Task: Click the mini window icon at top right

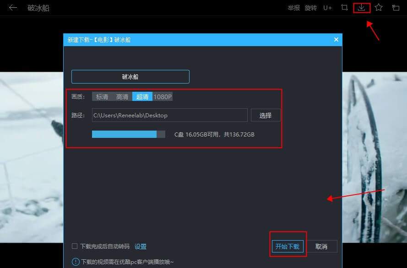Action: 396,8
